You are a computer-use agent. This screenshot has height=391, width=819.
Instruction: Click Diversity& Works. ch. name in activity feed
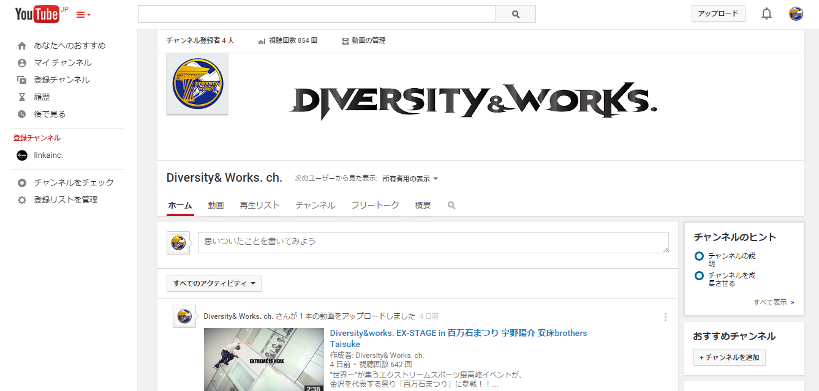point(238,316)
